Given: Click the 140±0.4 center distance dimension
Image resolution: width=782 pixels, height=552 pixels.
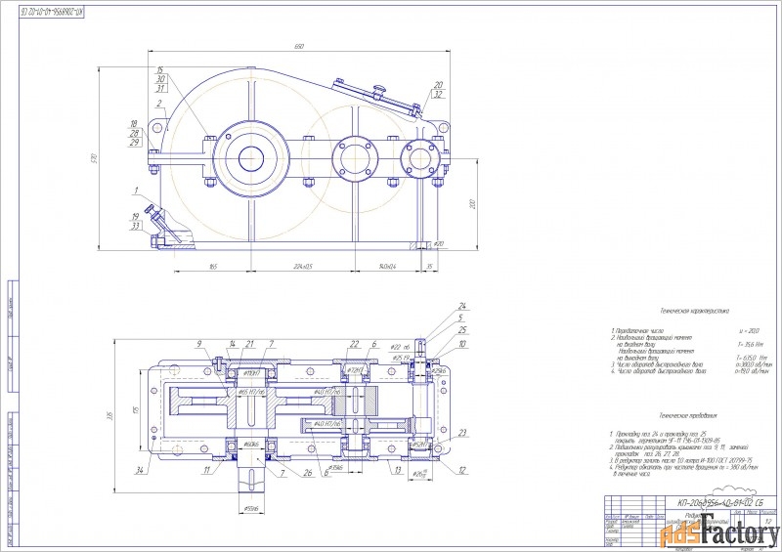Looking at the screenshot, I should coord(387,267).
